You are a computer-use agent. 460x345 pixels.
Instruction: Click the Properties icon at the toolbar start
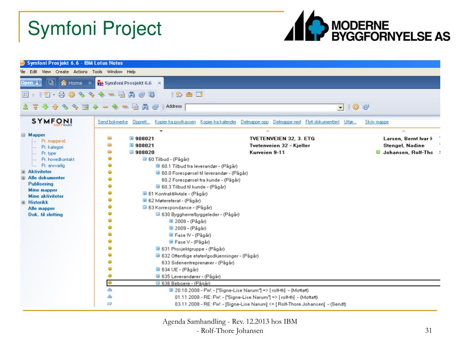pos(25,94)
